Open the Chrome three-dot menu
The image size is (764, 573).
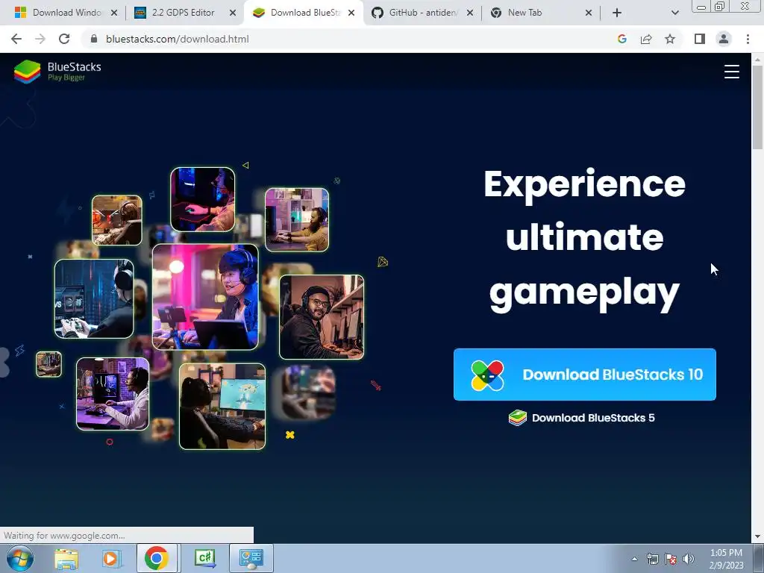[x=748, y=39]
